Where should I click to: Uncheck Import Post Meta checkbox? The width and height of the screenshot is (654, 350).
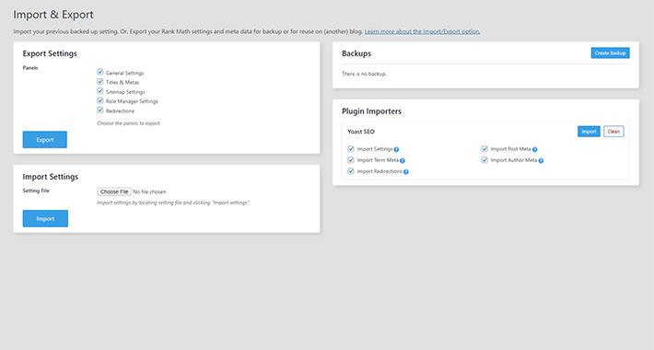pos(485,149)
